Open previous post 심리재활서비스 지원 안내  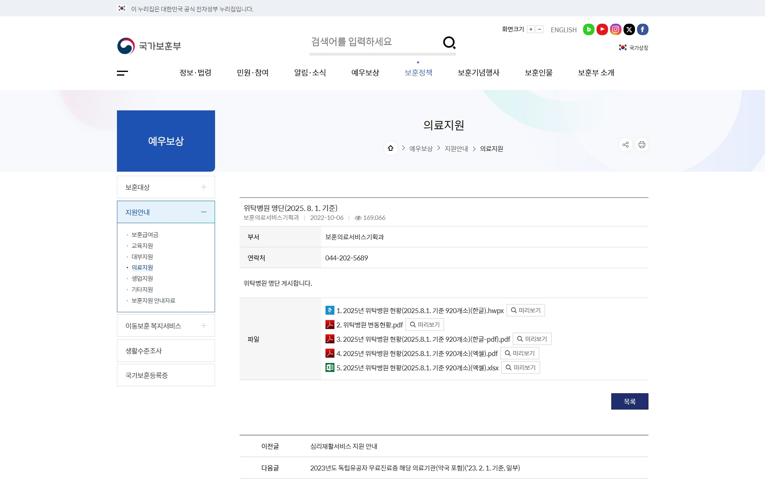tap(343, 446)
